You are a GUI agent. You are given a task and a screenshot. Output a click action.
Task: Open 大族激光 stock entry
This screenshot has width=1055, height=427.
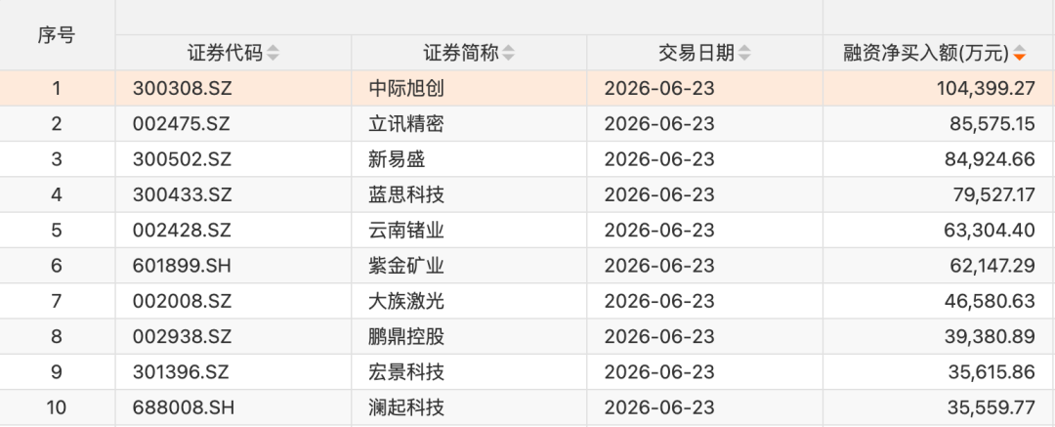point(406,301)
